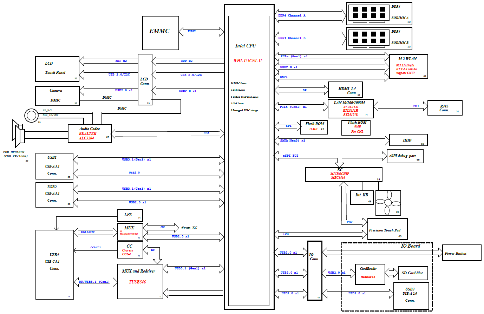Click the HDD block
Viewport: 484px width, 314px height.
(408, 140)
